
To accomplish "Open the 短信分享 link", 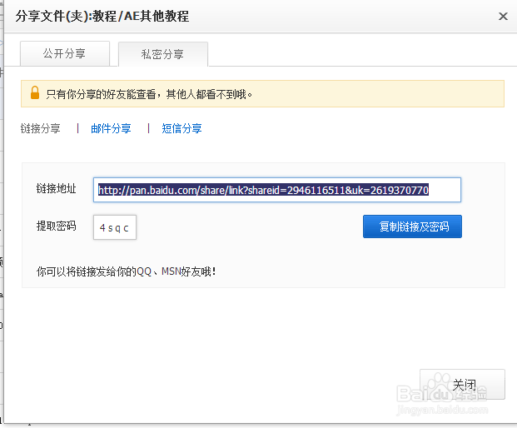I will tap(181, 128).
